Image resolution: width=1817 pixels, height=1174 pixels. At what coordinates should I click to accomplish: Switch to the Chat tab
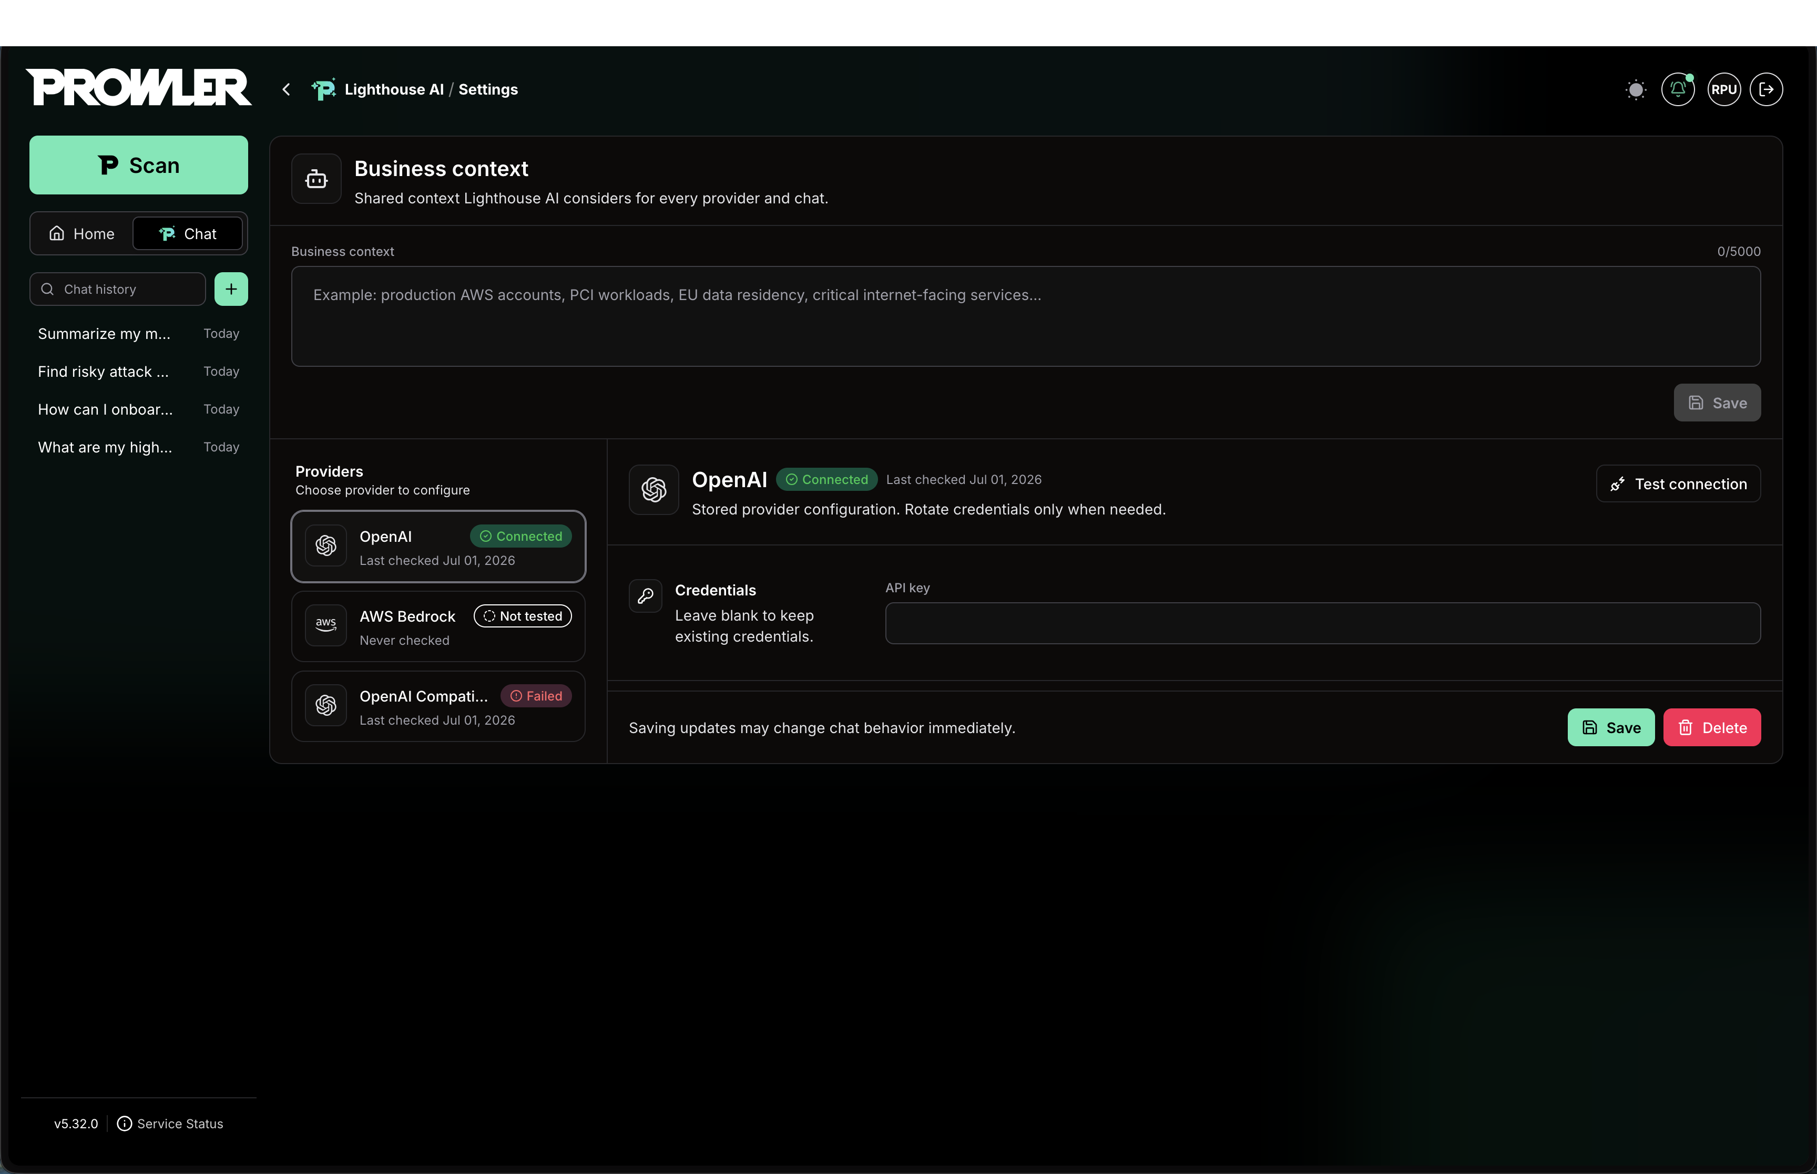point(188,233)
